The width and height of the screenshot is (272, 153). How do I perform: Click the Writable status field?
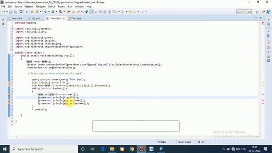[x=162, y=142]
